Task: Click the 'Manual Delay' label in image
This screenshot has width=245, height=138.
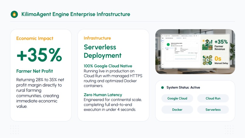Action: [x=221, y=63]
